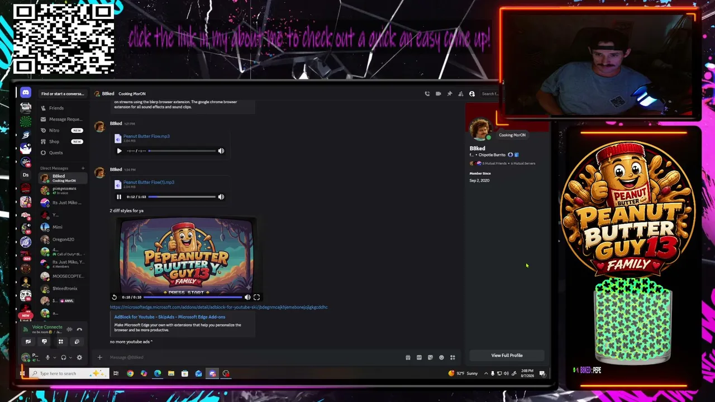Open the $Weedtronix direct message
This screenshot has height=402, width=715.
click(x=63, y=289)
